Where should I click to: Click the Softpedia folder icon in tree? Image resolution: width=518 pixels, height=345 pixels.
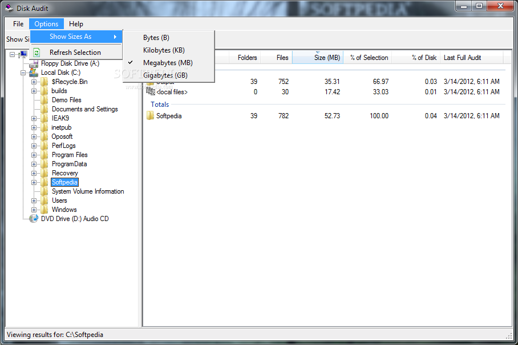pos(44,182)
